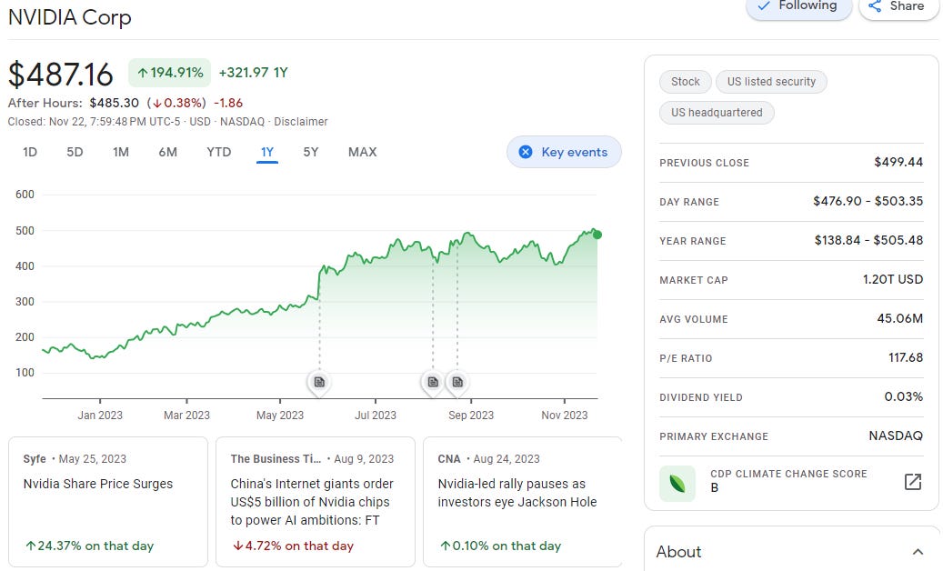Viewport: 943px width, 571px height.
Task: Open the Aug 9 key event marker on chart
Action: [x=433, y=382]
